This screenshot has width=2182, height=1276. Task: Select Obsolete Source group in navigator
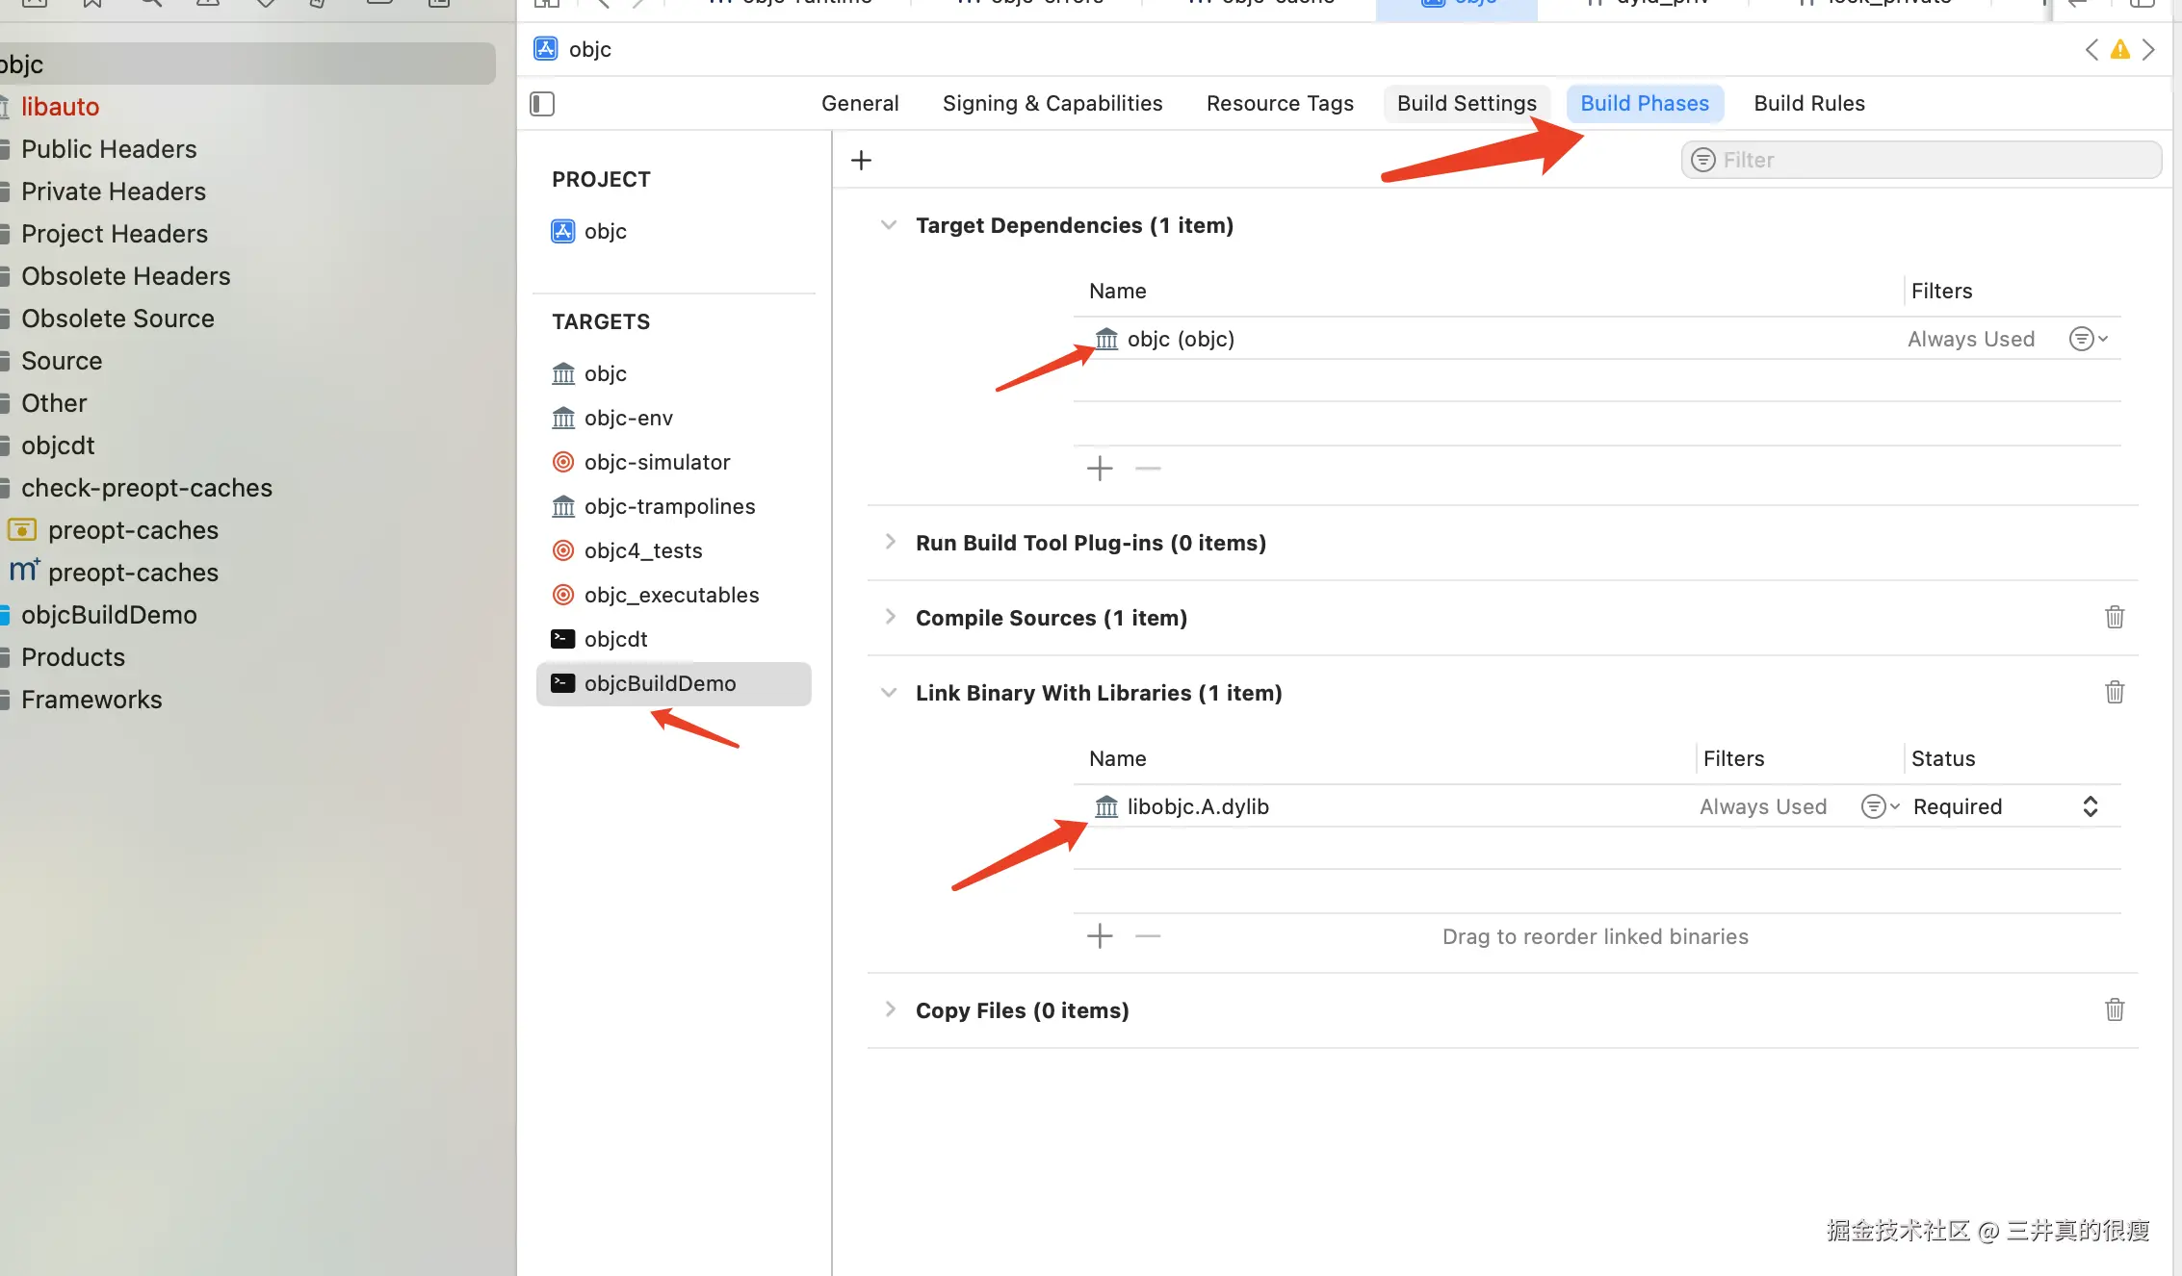117,319
